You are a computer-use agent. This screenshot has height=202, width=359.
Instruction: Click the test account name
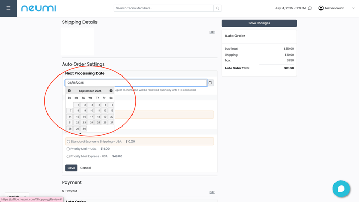pyautogui.click(x=334, y=8)
